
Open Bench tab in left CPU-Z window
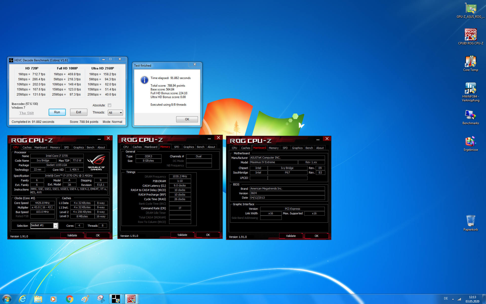[90, 147]
